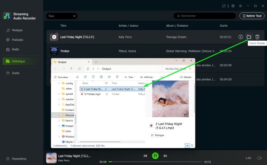The height and width of the screenshot is (165, 267).
Task: Open the Trier sort dropdown
Action: 130,77
